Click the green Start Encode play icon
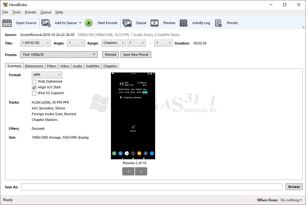Image resolution: width=306 pixels, height=205 pixels. tap(89, 23)
